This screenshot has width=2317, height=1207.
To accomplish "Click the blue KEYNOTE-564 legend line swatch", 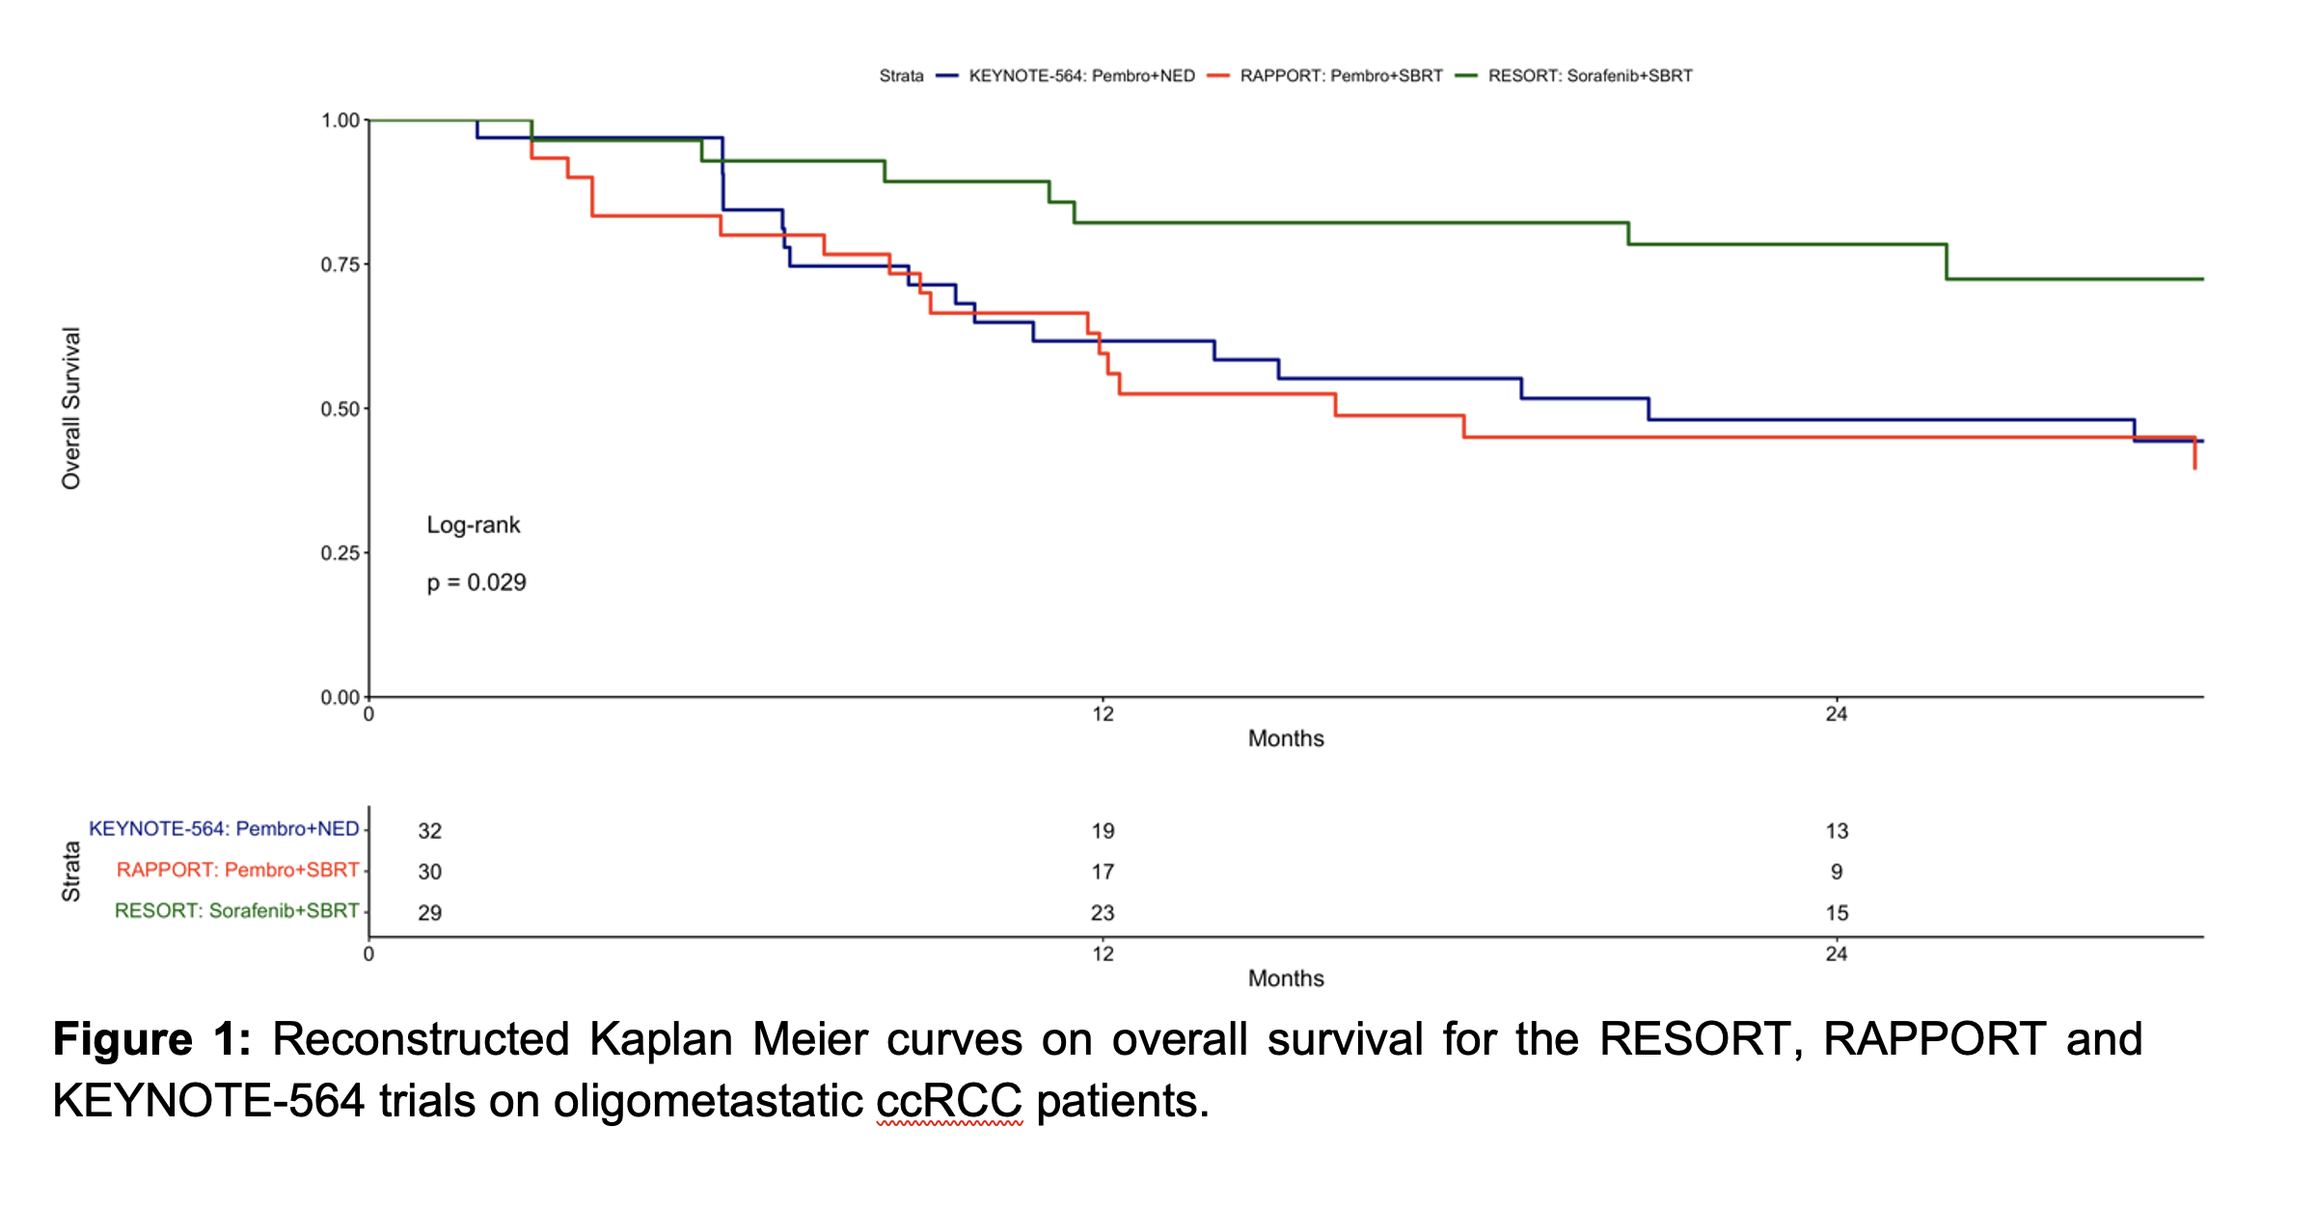I will click(x=947, y=76).
